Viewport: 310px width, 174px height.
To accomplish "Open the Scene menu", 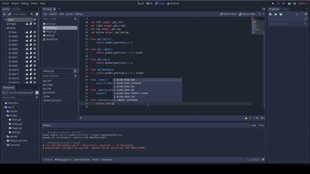I will click(x=5, y=3).
